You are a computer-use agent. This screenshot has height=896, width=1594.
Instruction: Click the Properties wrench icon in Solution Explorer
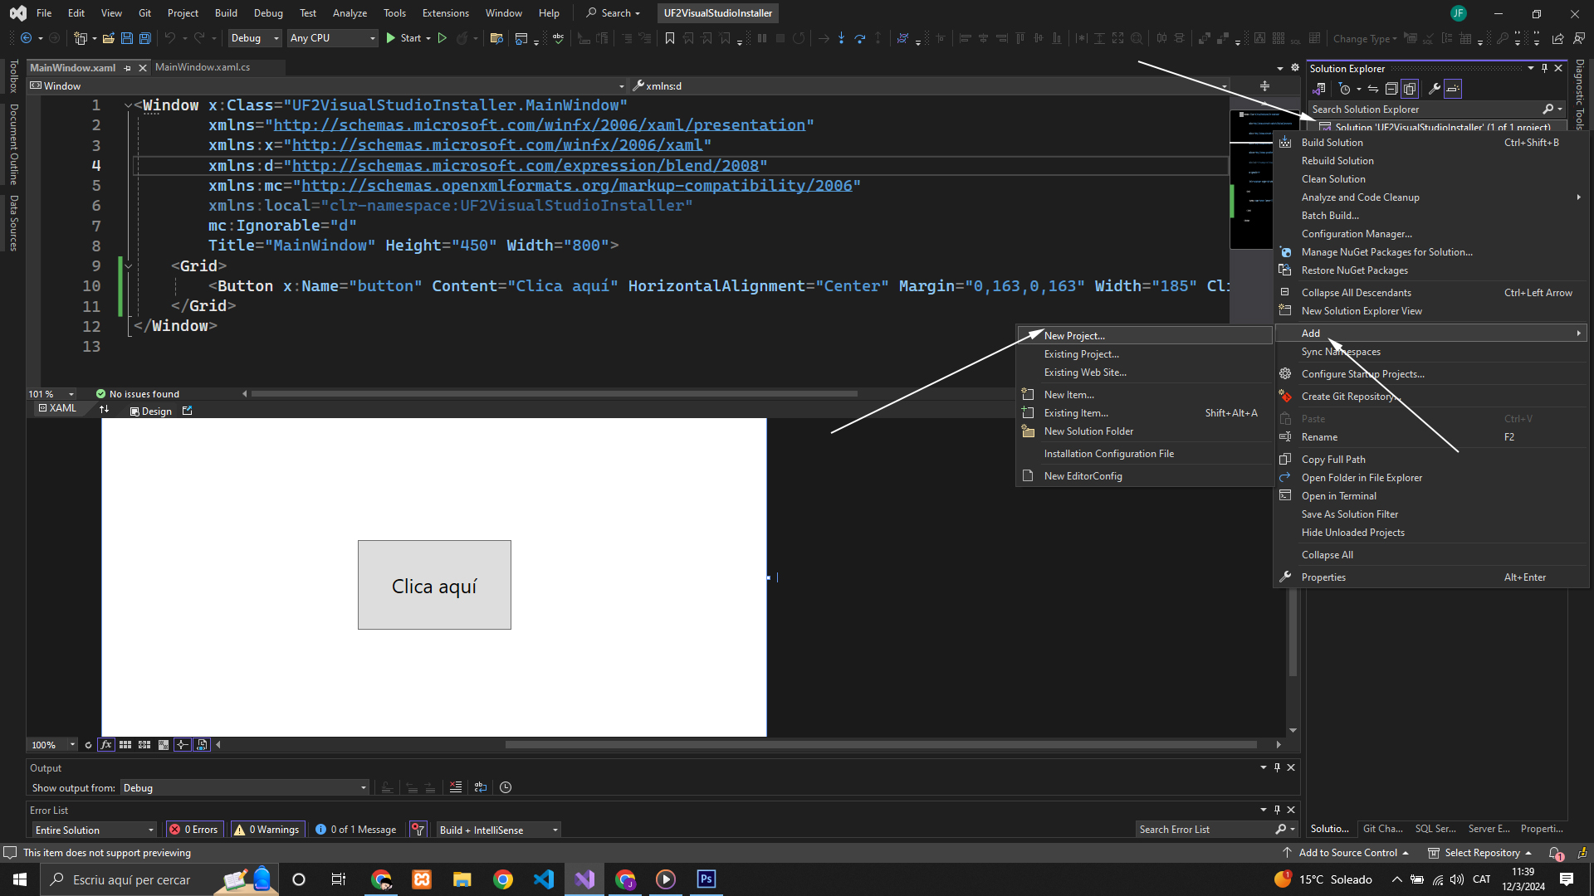pos(1434,89)
